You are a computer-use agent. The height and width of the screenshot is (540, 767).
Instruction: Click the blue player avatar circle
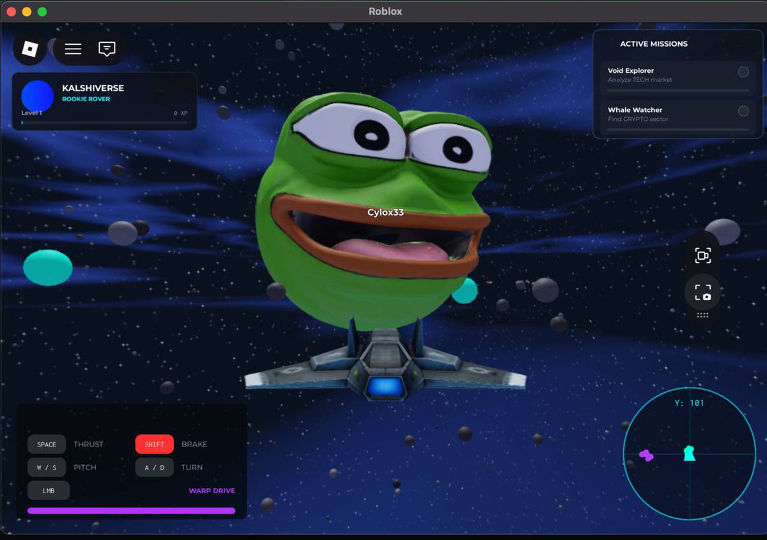point(37,97)
